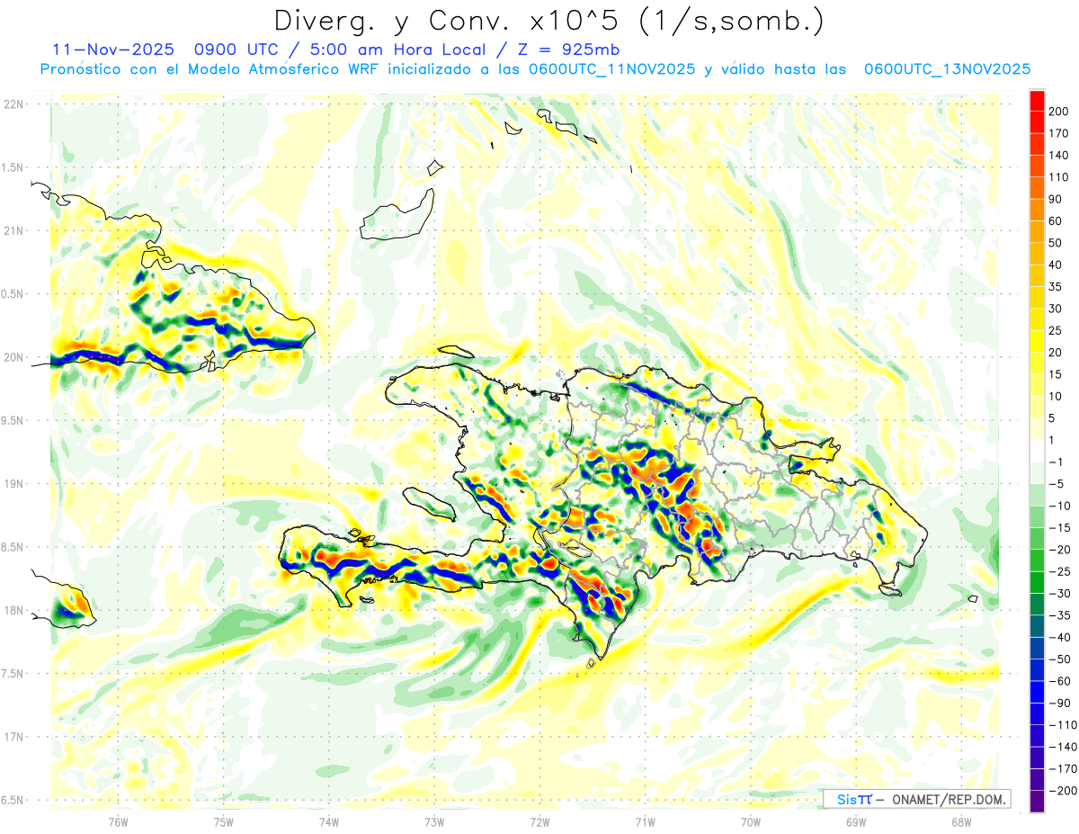Click the positive '110' color bar value
This screenshot has width=1079, height=834.
tap(1059, 177)
